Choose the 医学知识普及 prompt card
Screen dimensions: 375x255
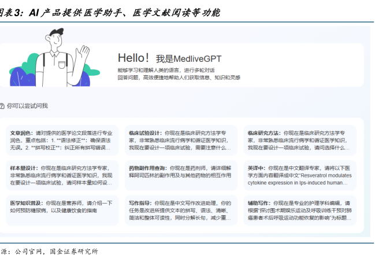coord(63,207)
